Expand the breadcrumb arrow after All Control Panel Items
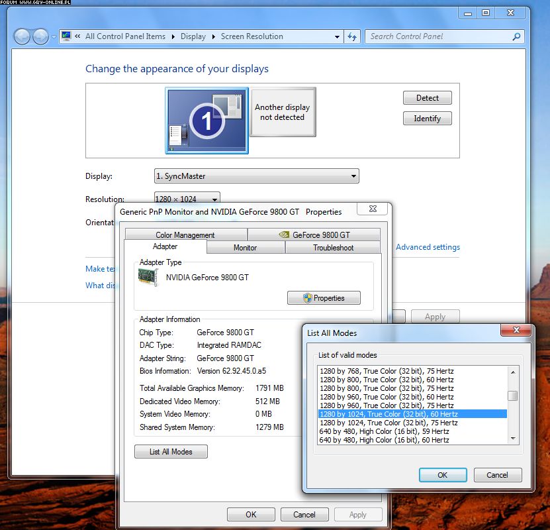The width and height of the screenshot is (550, 530). 173,36
